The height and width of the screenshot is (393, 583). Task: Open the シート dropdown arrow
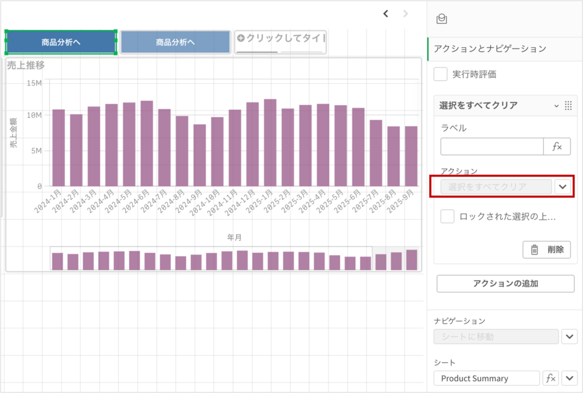pyautogui.click(x=569, y=378)
